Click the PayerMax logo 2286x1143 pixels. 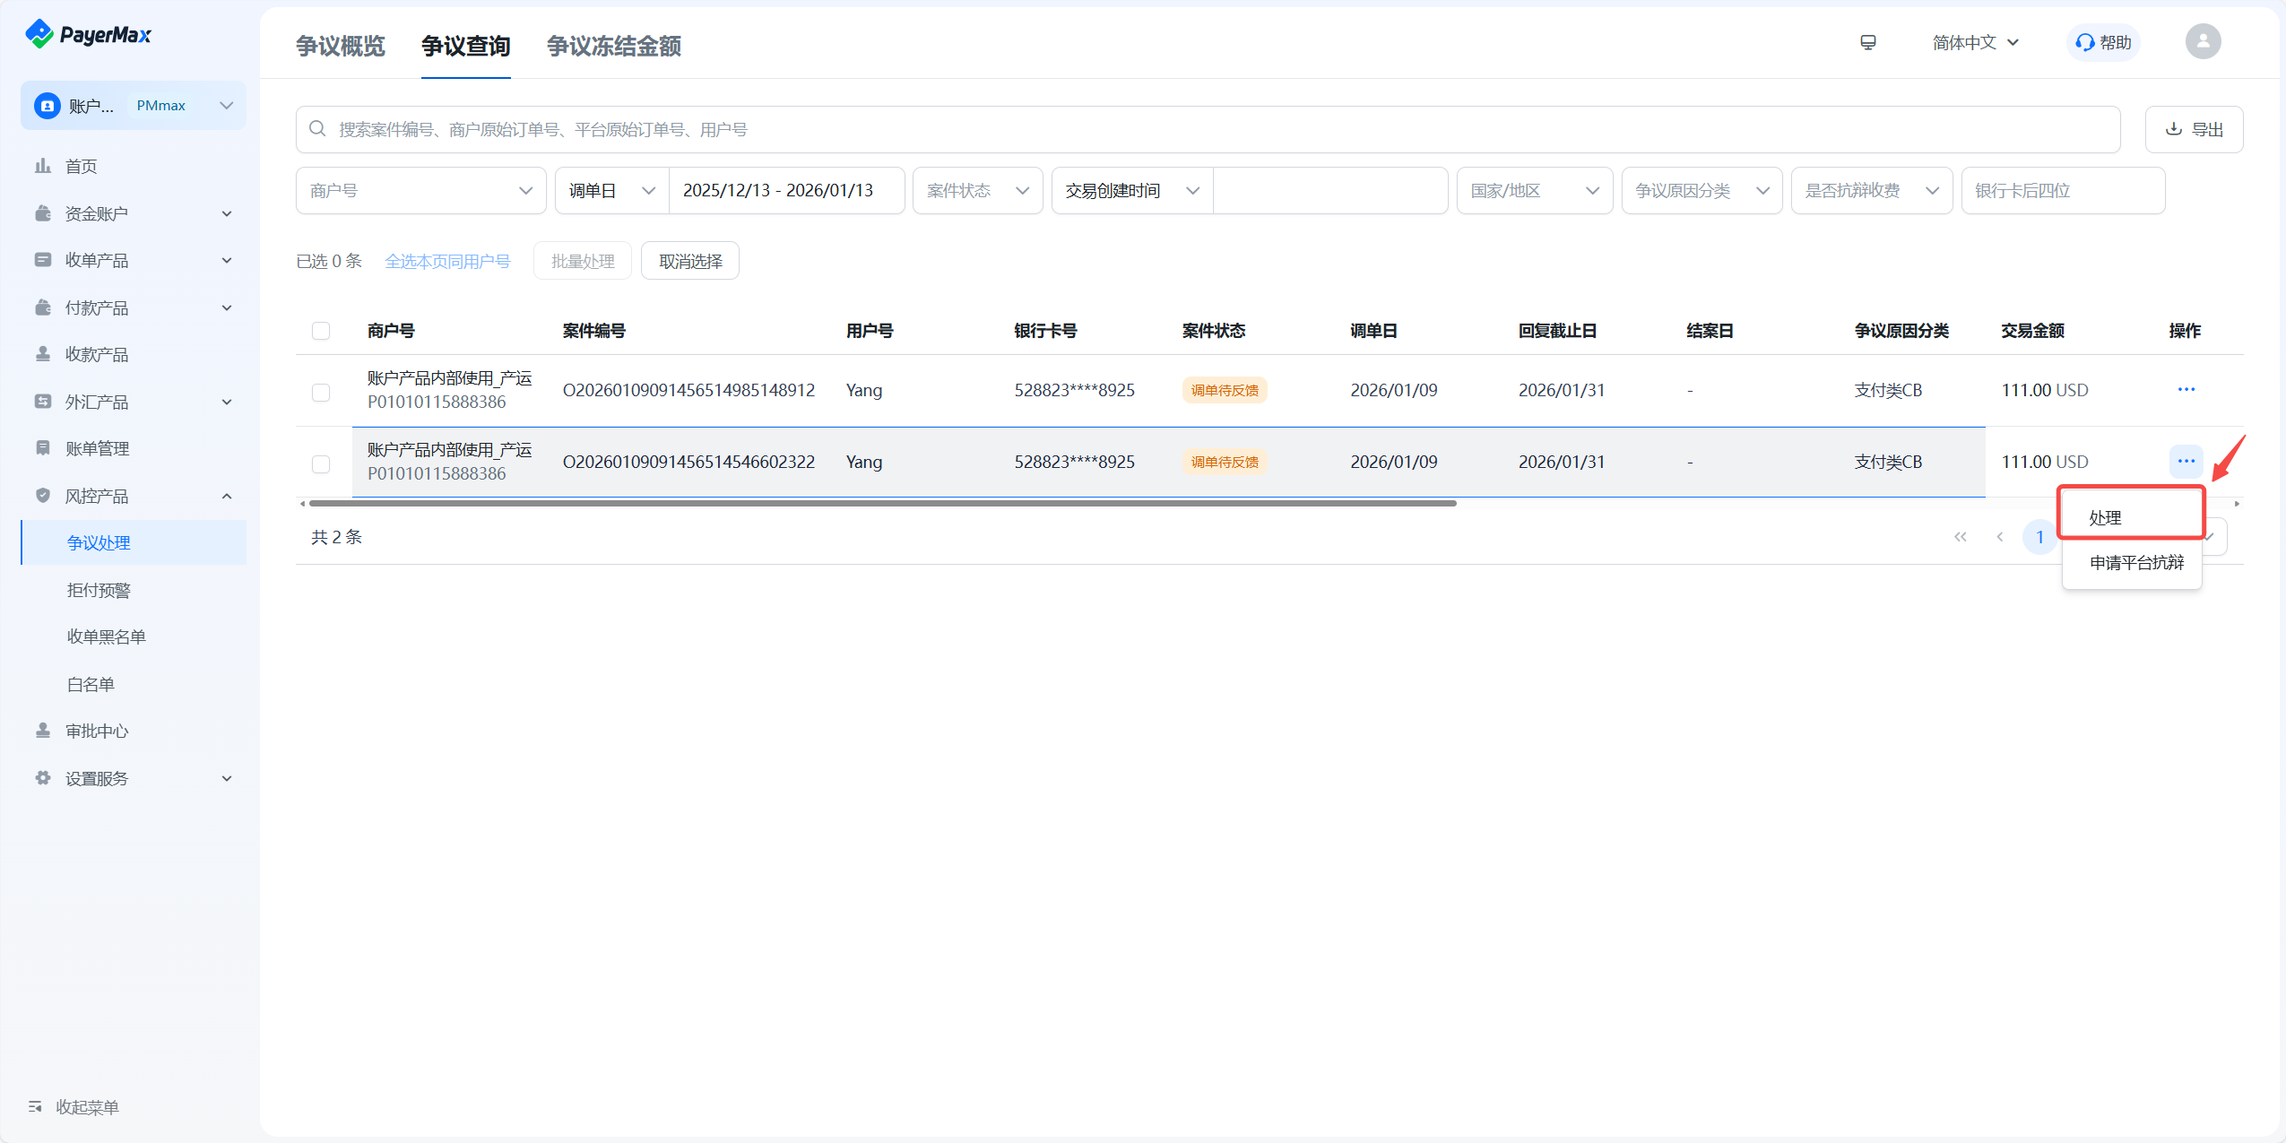coord(88,35)
